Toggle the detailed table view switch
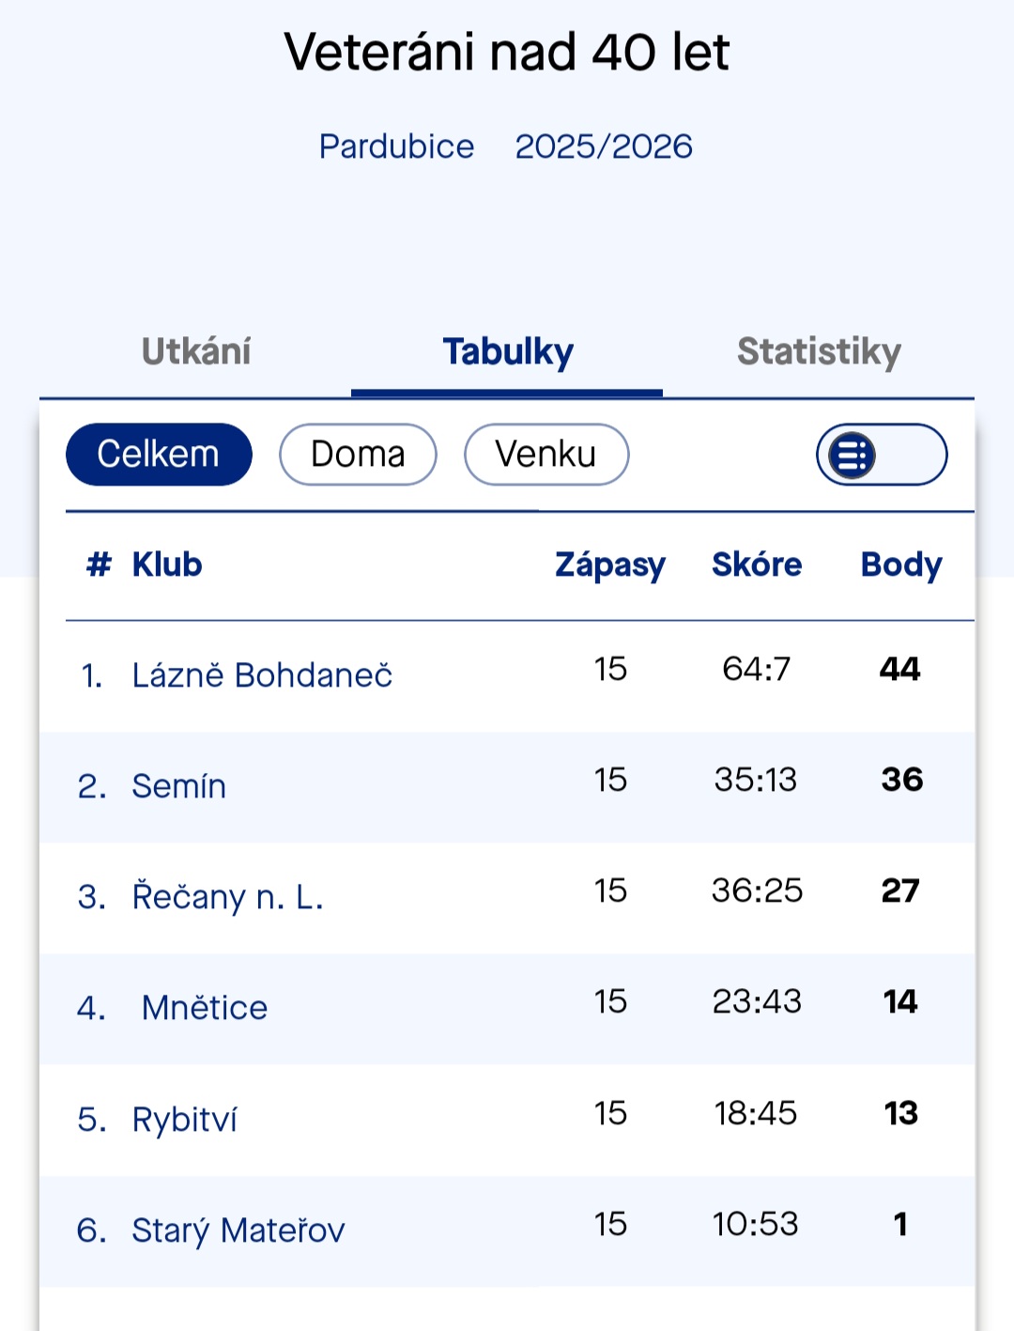Viewport: 1014px width, 1331px height. pyautogui.click(x=880, y=454)
